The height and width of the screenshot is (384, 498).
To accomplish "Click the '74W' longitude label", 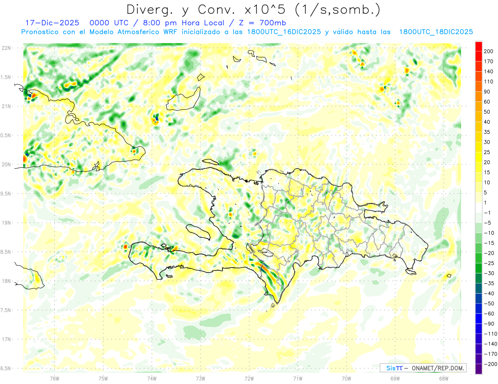I will click(152, 378).
